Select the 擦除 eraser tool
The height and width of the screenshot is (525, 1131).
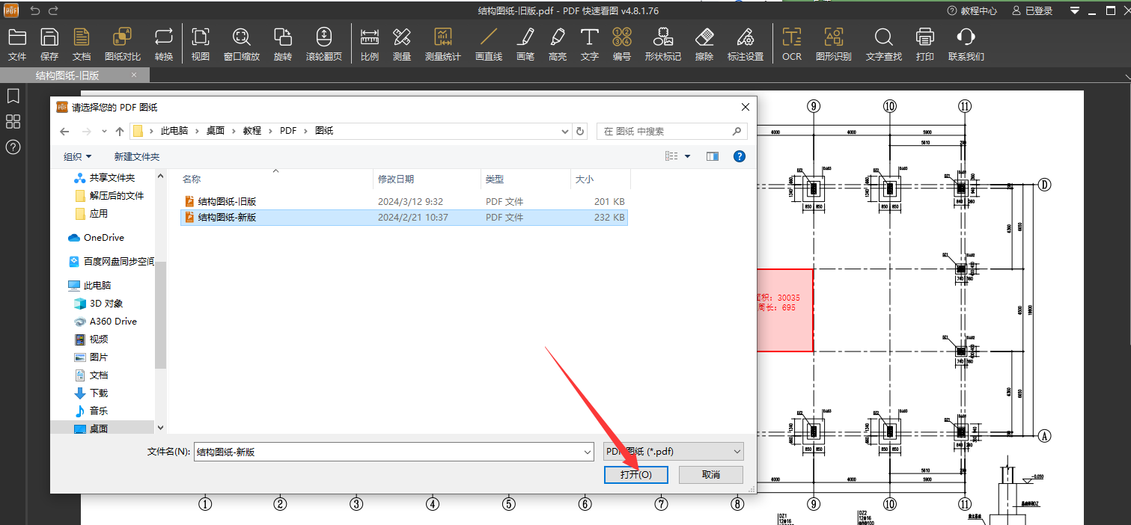pyautogui.click(x=704, y=43)
